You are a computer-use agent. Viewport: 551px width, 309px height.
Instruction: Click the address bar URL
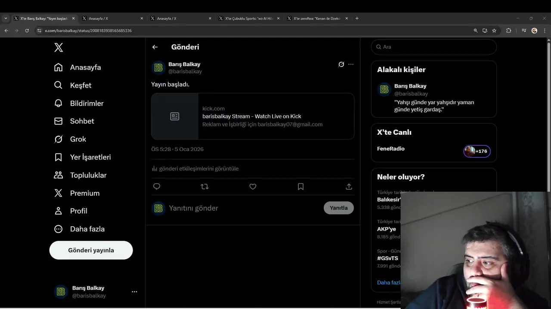click(88, 31)
